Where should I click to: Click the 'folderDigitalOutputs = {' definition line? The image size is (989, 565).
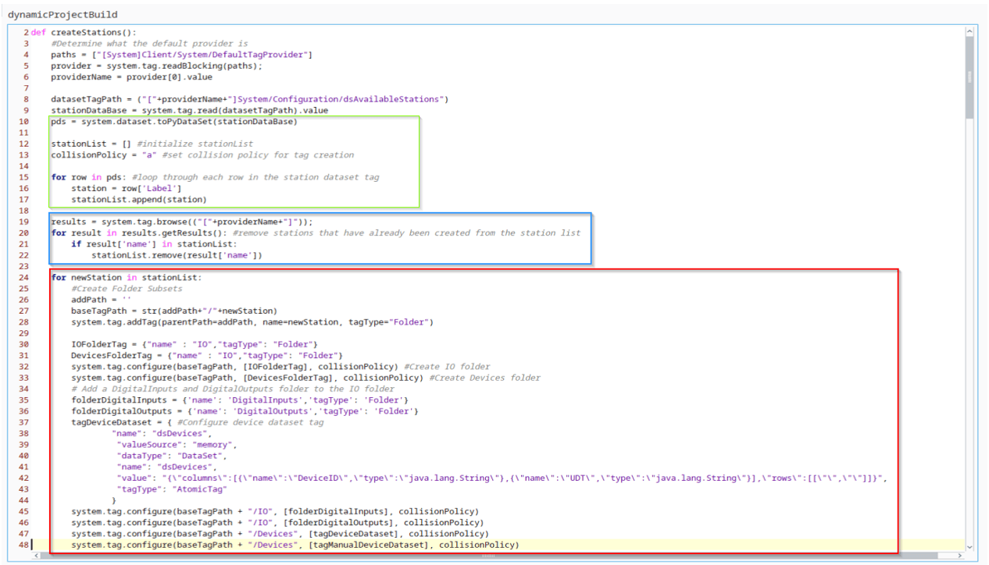pos(245,410)
